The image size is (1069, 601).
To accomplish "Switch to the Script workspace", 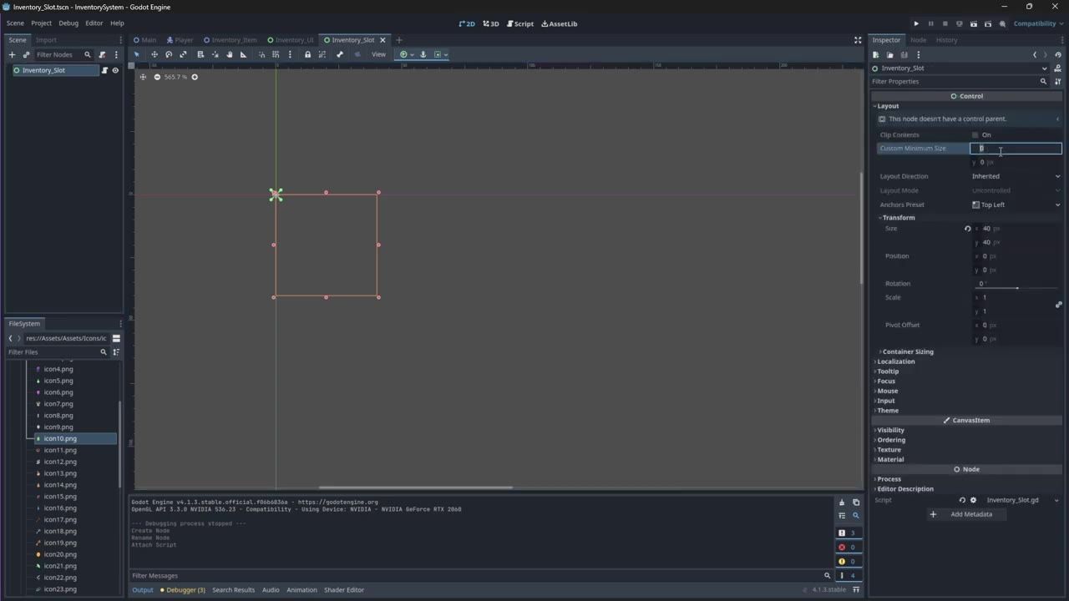I will [x=520, y=23].
